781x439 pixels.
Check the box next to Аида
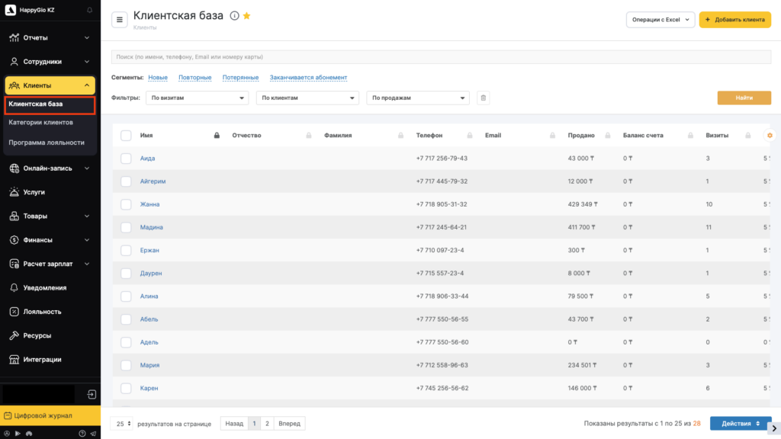(126, 159)
